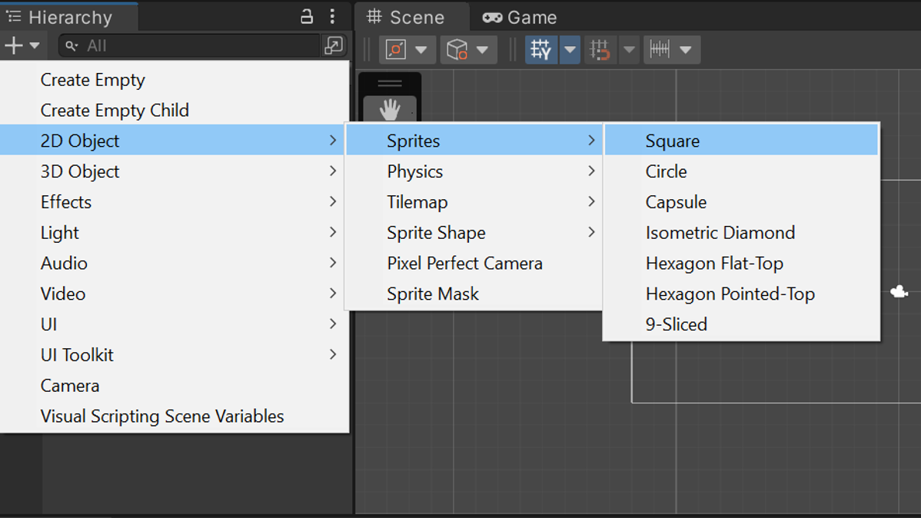Click the tool handle position (pivot) icon
This screenshot has width=921, height=518.
pyautogui.click(x=397, y=49)
